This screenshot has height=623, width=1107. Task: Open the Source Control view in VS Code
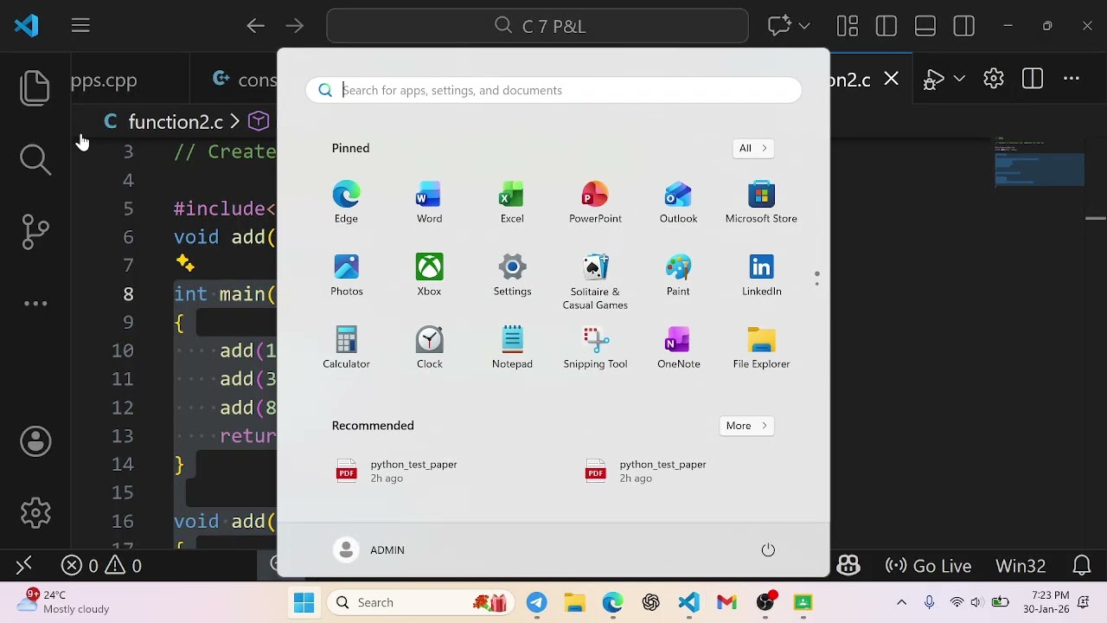click(x=35, y=231)
